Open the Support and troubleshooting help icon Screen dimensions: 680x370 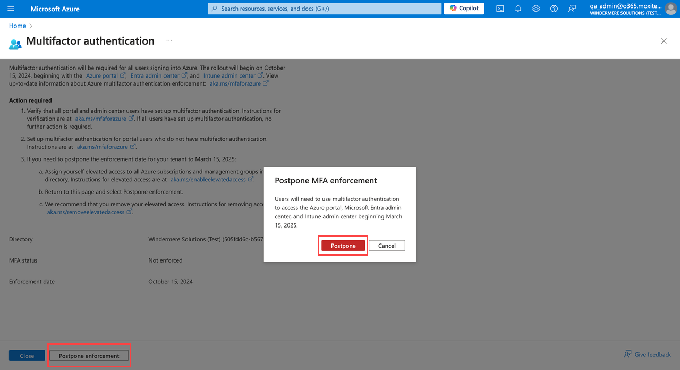(x=554, y=9)
